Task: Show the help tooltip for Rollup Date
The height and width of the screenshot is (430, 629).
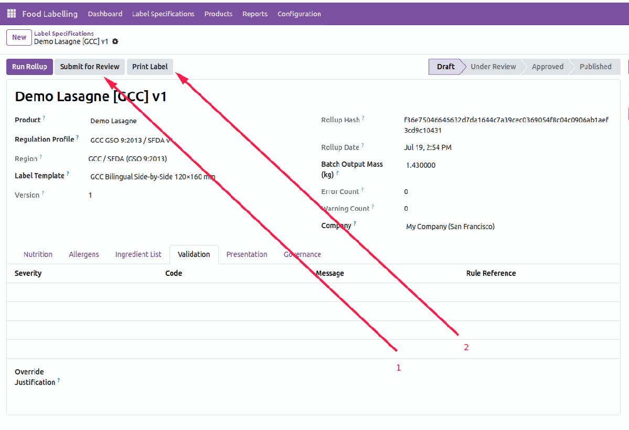Action: (x=362, y=145)
